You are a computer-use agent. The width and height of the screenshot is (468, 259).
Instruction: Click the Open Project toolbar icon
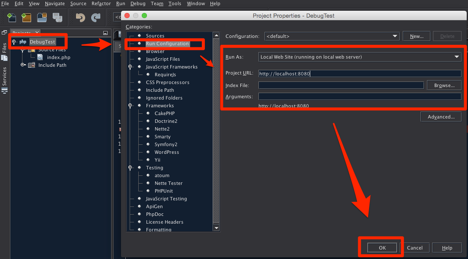(x=42, y=18)
